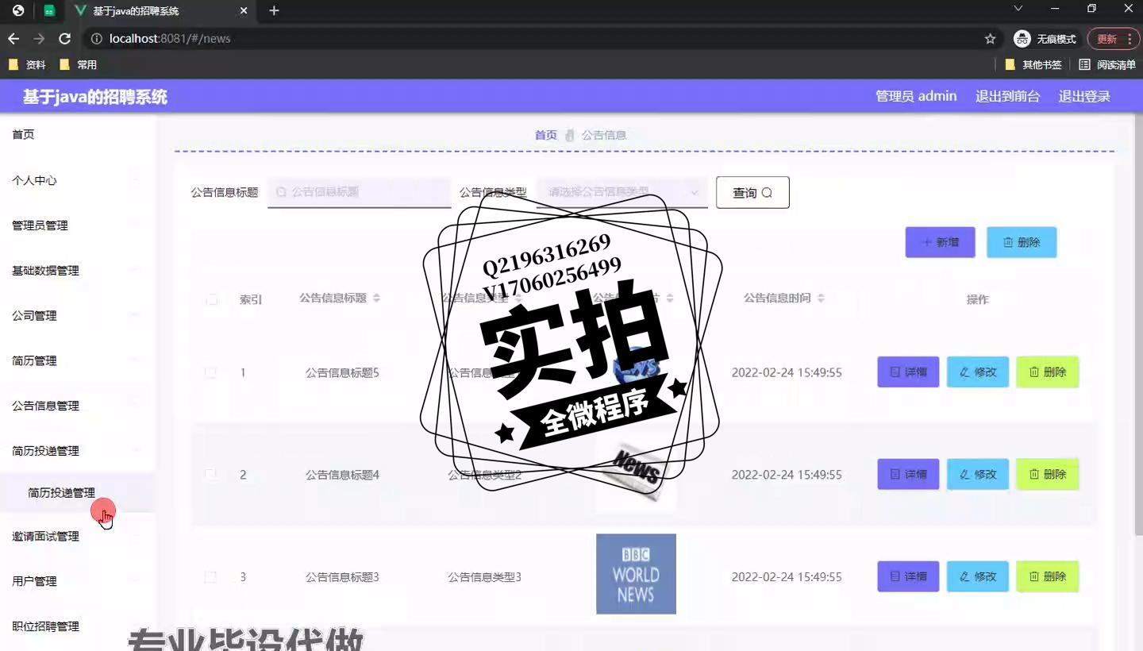
Task: Open the browser three-dot menu
Action: (x=1130, y=39)
